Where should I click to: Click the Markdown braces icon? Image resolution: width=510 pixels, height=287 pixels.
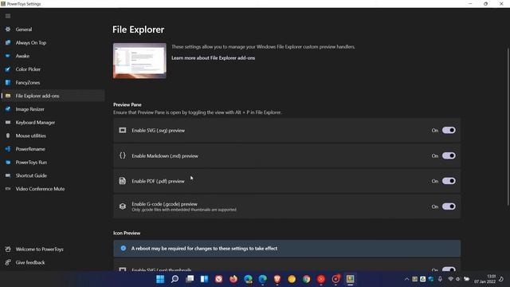tap(122, 155)
